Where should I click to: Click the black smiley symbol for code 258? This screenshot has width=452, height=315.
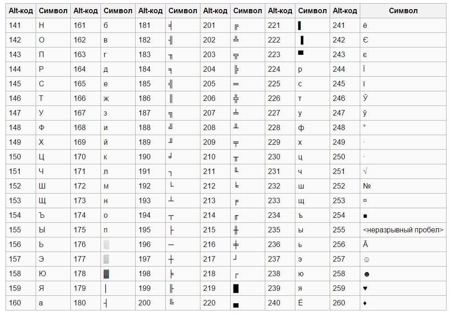click(x=366, y=274)
